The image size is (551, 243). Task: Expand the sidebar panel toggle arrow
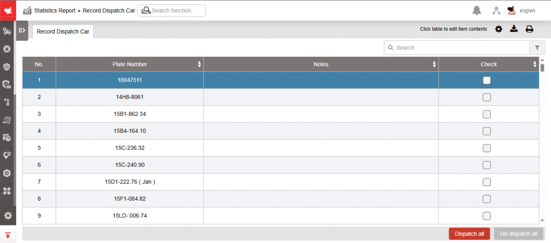click(22, 30)
